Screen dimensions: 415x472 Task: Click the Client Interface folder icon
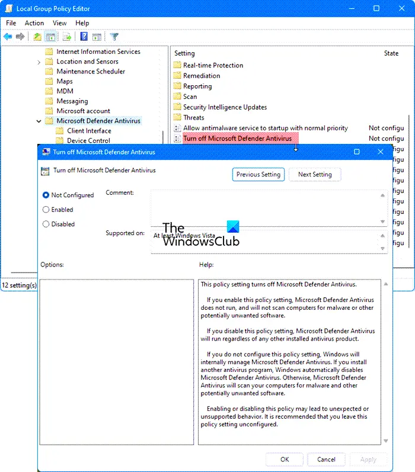[x=60, y=131]
